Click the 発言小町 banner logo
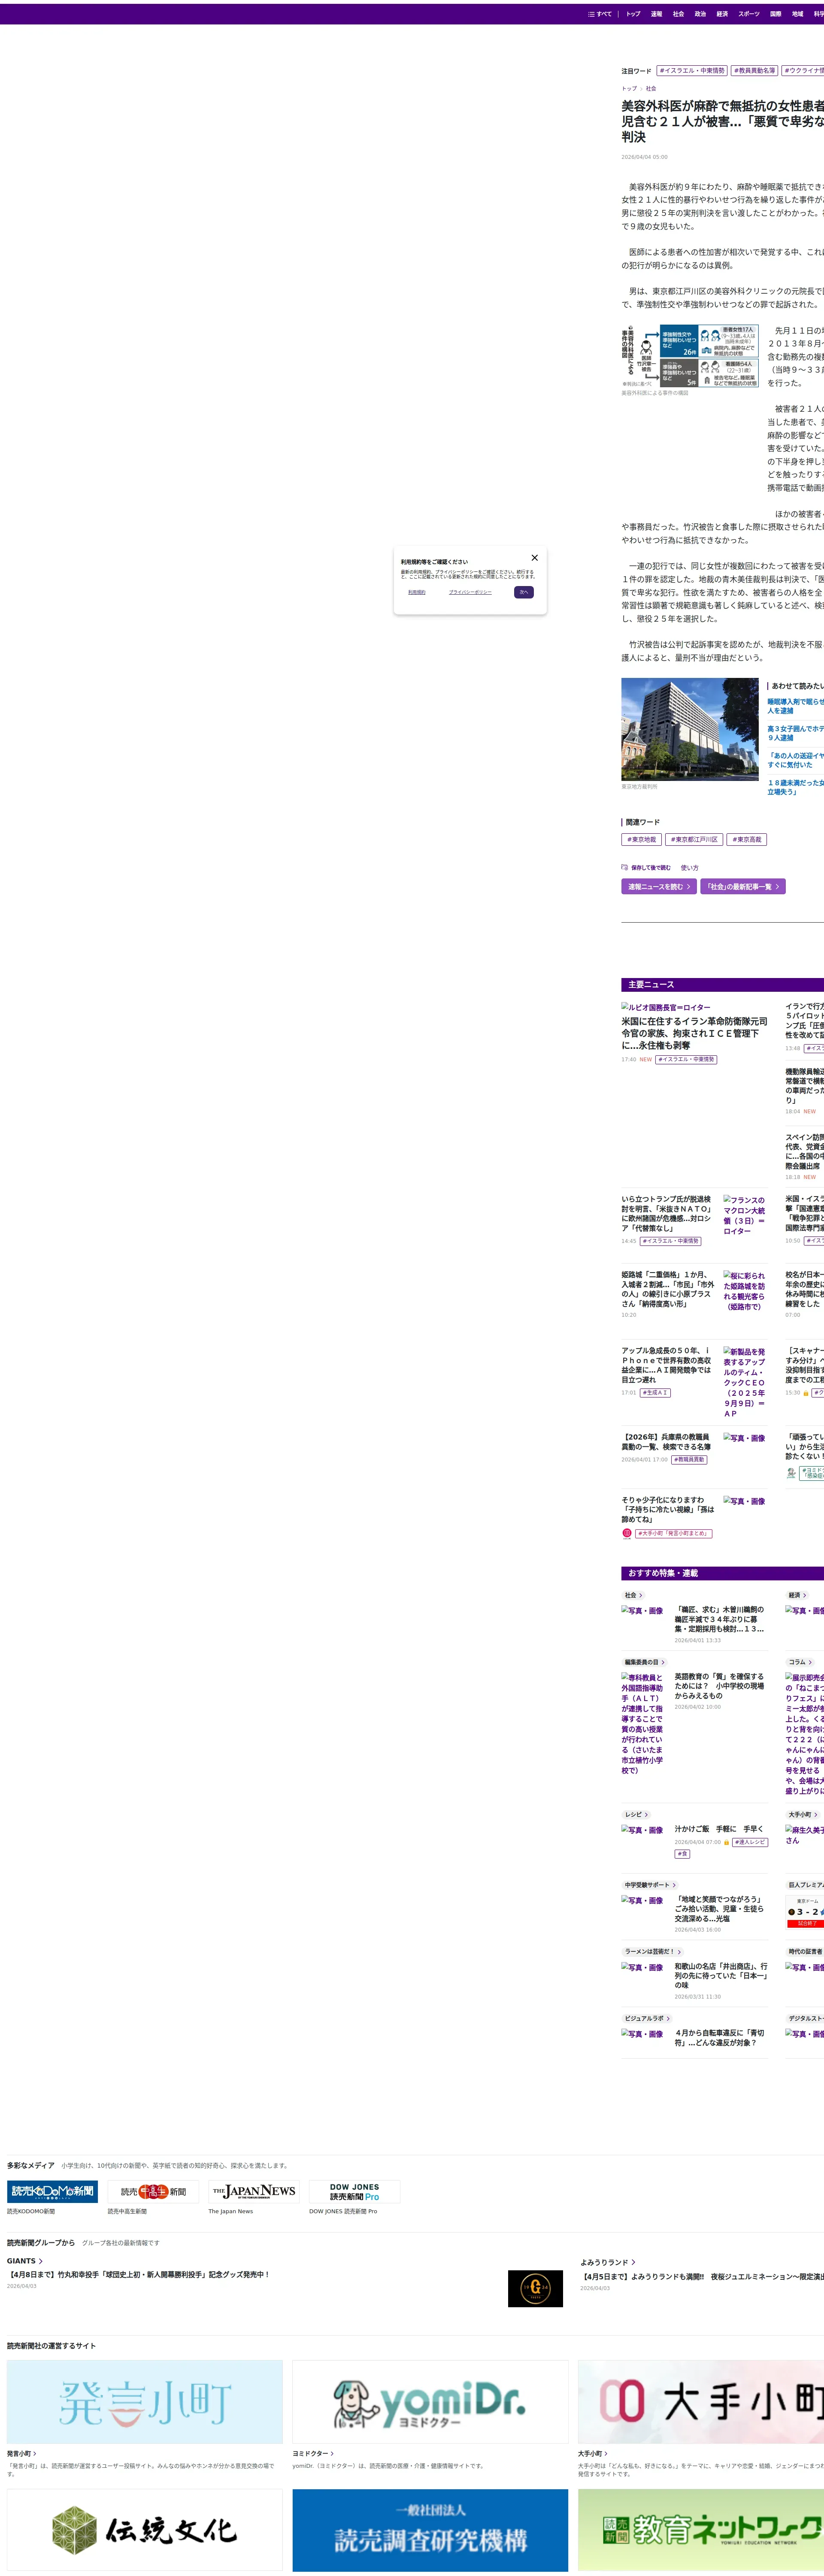 [145, 2402]
